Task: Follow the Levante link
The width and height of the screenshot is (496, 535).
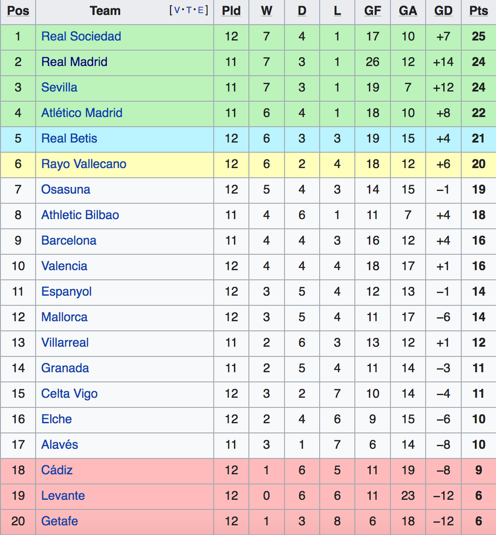Action: tap(63, 495)
